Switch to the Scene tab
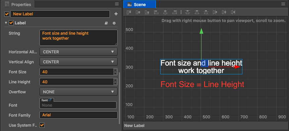Image resolution: width=289 pixels, height=131 pixels. click(140, 4)
